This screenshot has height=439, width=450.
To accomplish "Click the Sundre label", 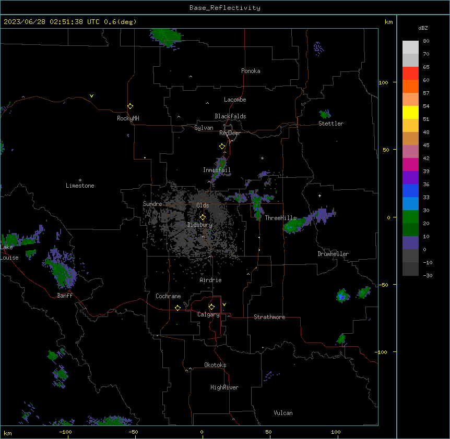I will 152,204.
